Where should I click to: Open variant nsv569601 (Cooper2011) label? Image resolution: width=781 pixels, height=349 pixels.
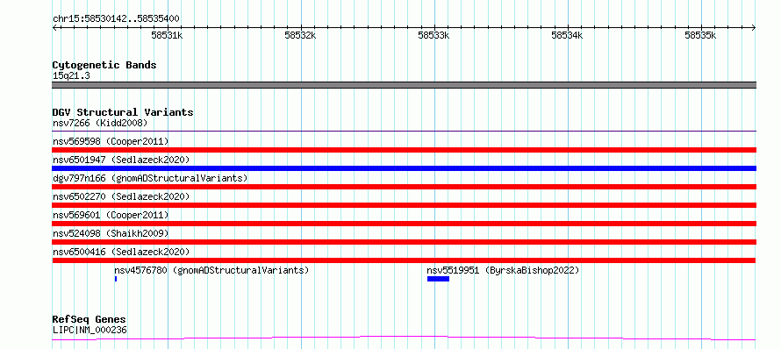point(111,215)
